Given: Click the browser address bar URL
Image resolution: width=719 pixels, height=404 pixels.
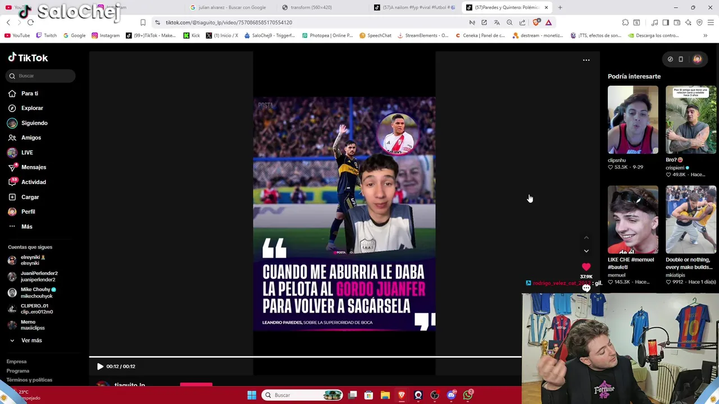Looking at the screenshot, I should coord(229,22).
